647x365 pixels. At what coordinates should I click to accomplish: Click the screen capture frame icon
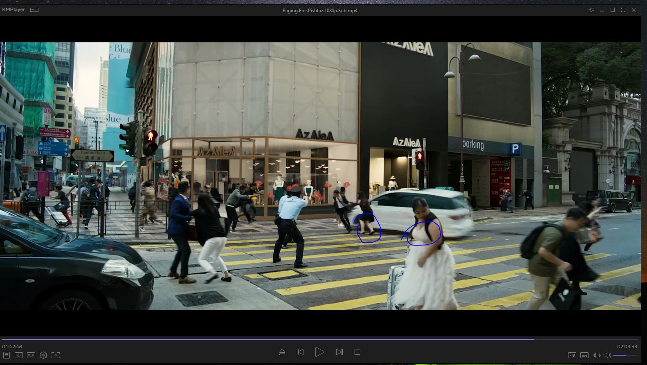pos(56,355)
